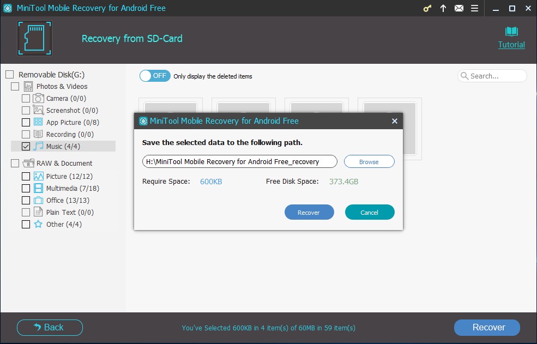Click the Recording category icon

click(38, 134)
